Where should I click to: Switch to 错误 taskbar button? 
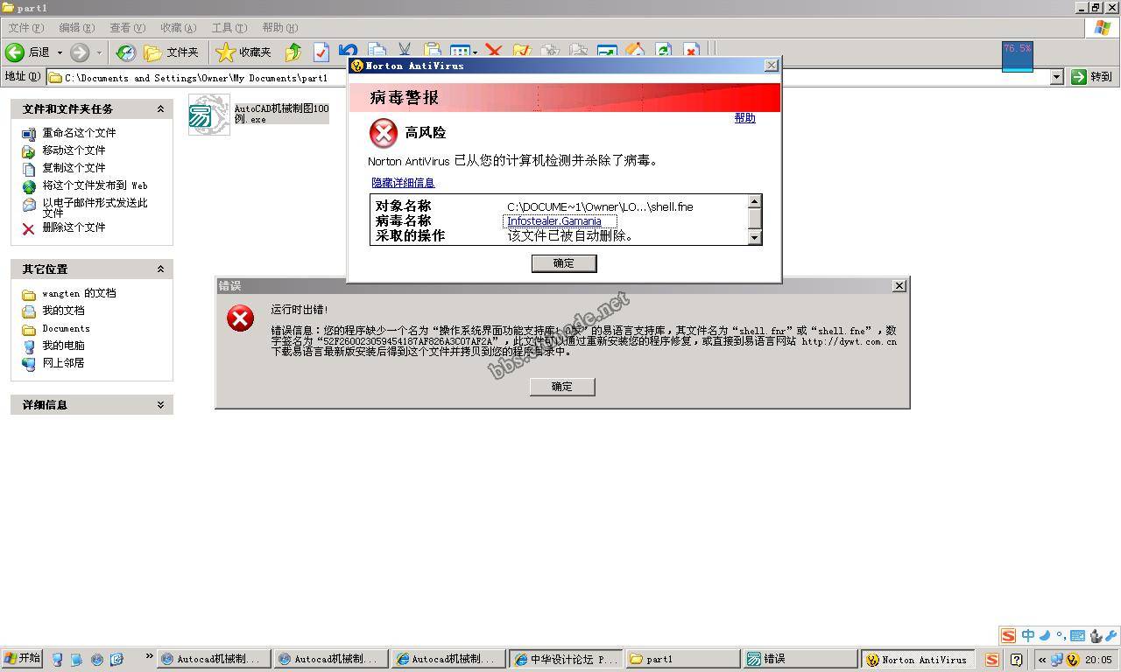[800, 660]
